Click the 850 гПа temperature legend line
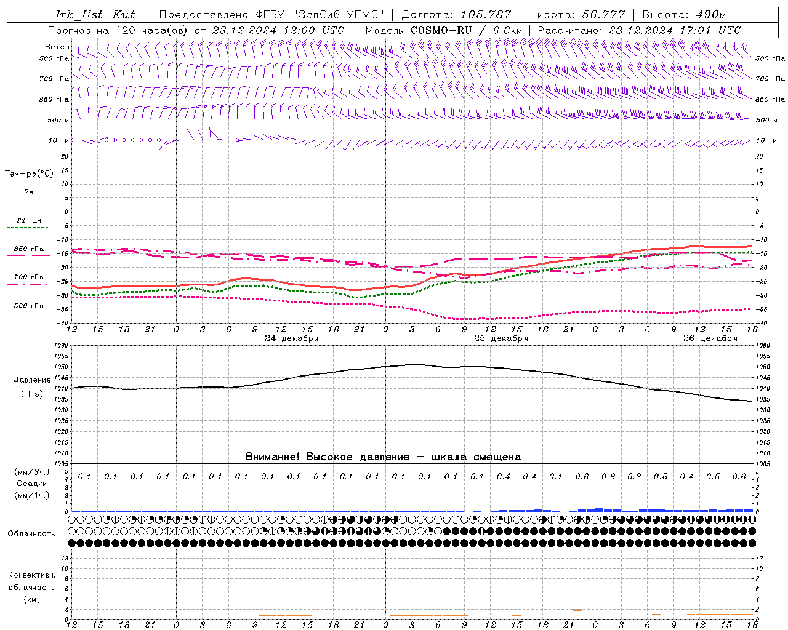This screenshot has height=630, width=788. coord(28,255)
